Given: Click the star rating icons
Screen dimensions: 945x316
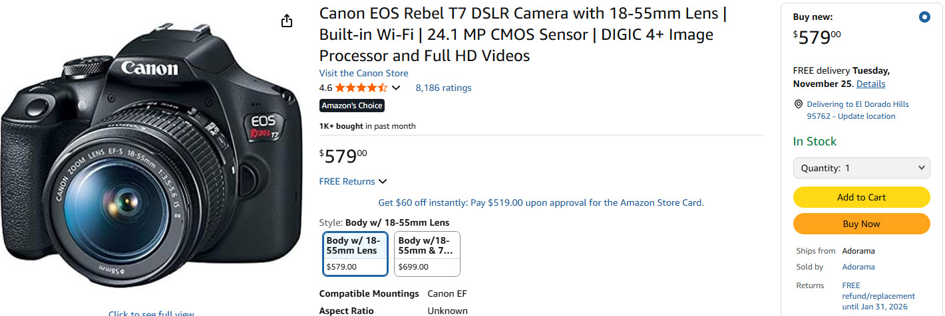Looking at the screenshot, I should (x=361, y=88).
